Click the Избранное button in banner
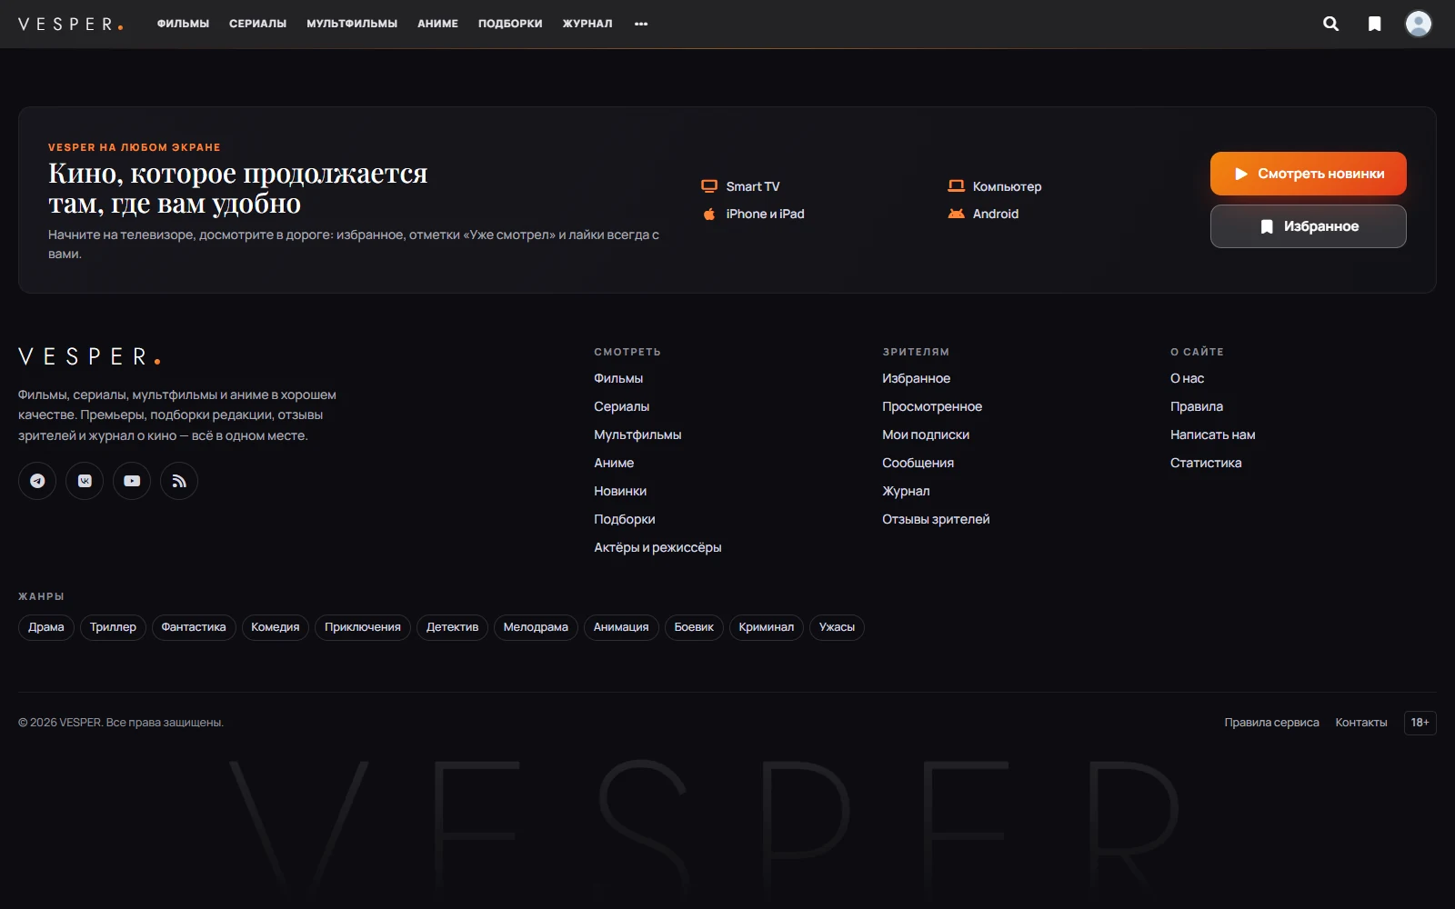The height and width of the screenshot is (909, 1455). pos(1308,226)
